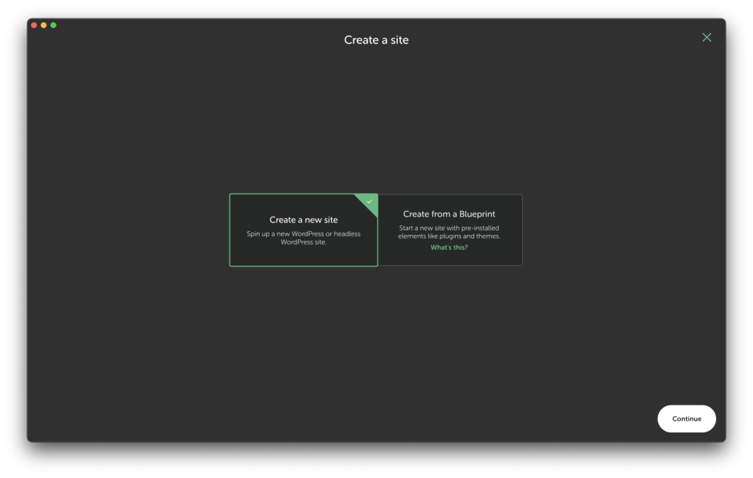This screenshot has width=753, height=478.
Task: Proceed by clicking the white Continue pill
Action: point(686,419)
